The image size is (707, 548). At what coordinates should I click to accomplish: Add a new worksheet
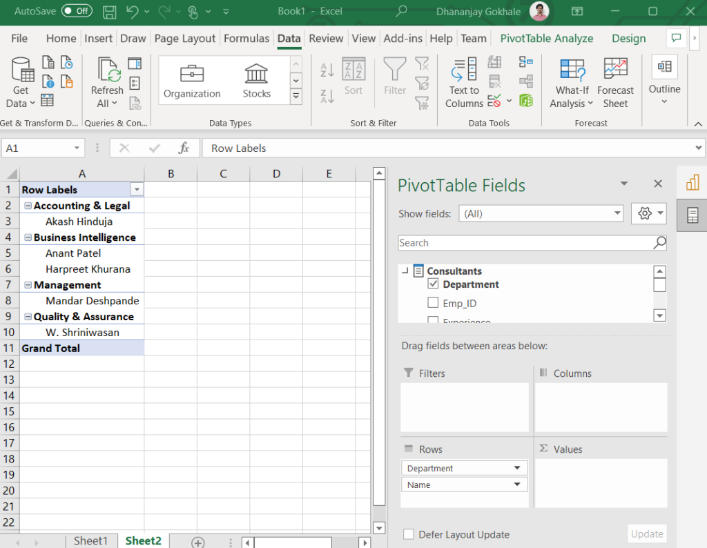pyautogui.click(x=197, y=541)
